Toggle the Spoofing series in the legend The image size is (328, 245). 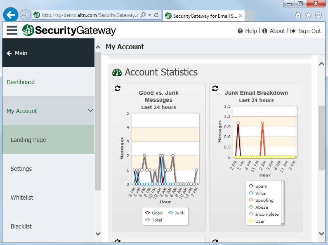[261, 200]
